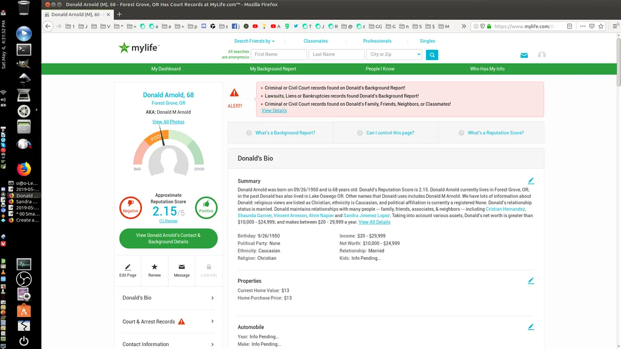Click the Message envelope button
This screenshot has height=349, width=621.
(181, 270)
